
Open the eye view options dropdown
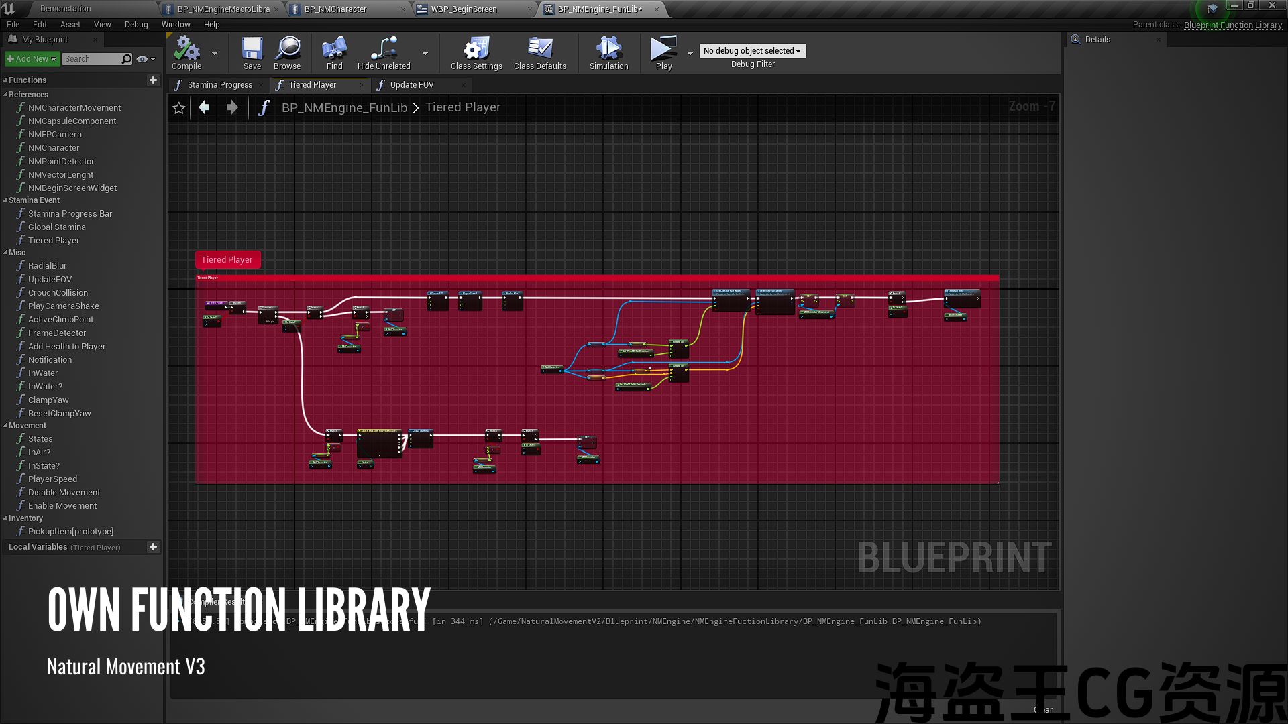[x=145, y=59]
